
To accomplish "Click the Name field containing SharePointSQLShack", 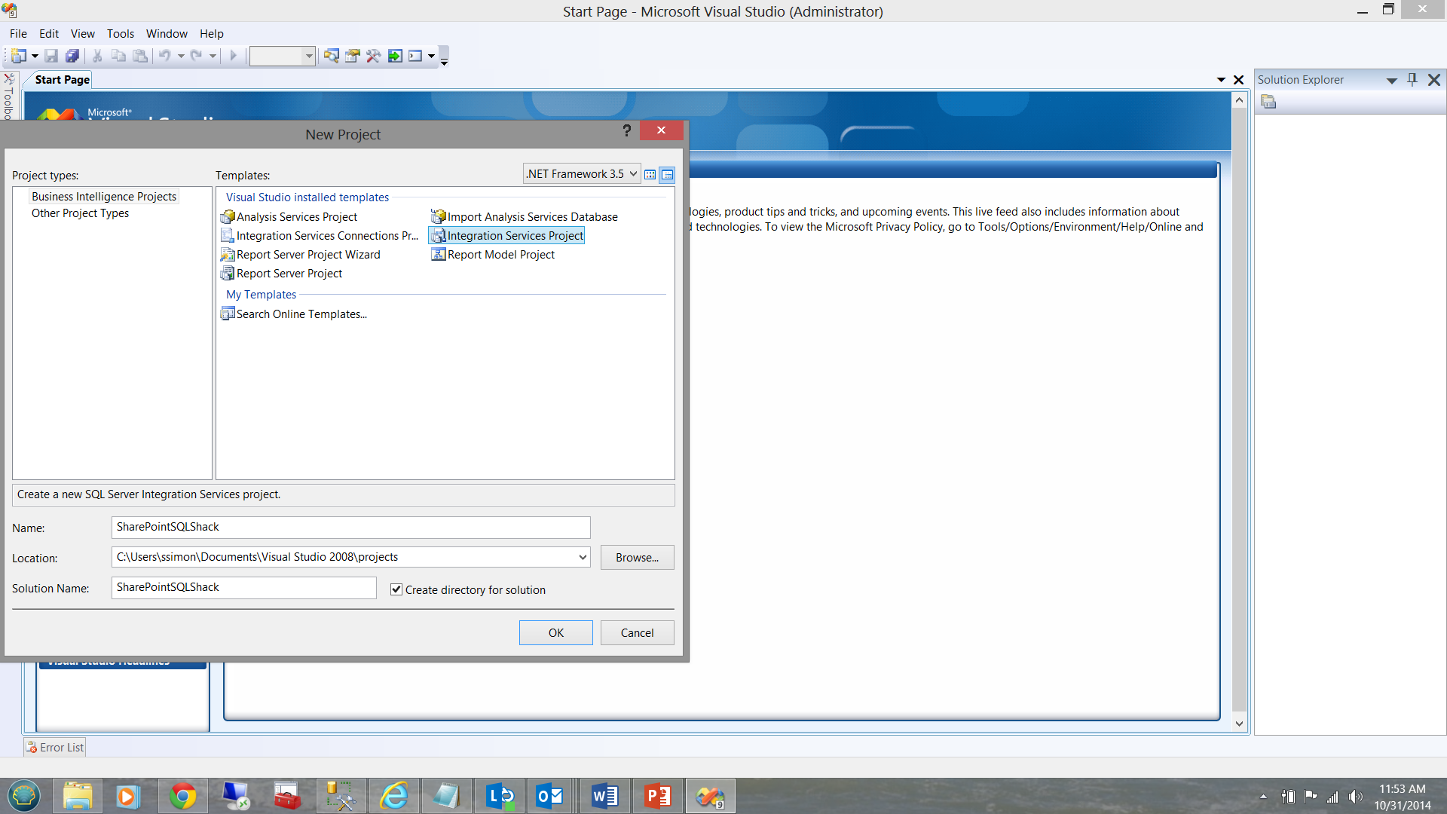I will point(350,527).
